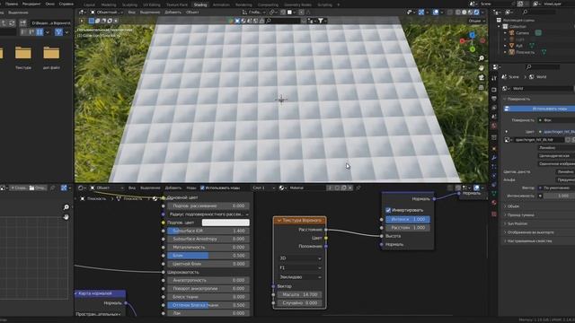Open Объектный mode dropdown in viewport
Viewport: 575px width, 323px height.
pos(107,12)
